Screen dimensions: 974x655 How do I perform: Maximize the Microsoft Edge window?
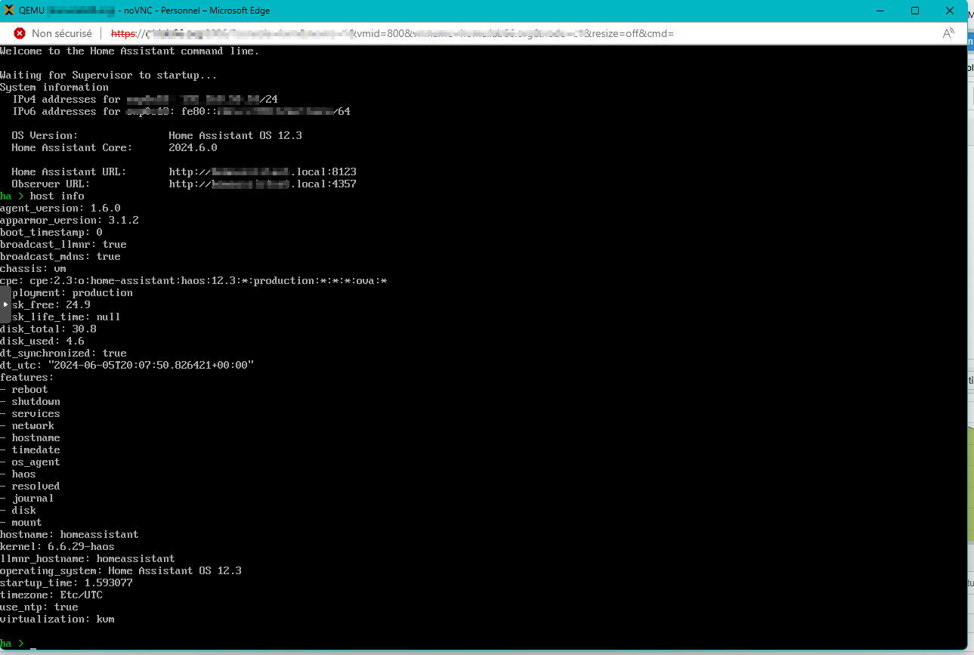tap(914, 11)
